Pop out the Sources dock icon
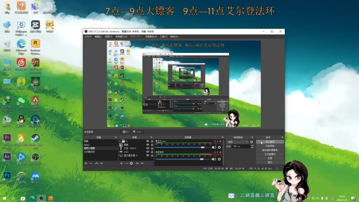 click(151, 137)
